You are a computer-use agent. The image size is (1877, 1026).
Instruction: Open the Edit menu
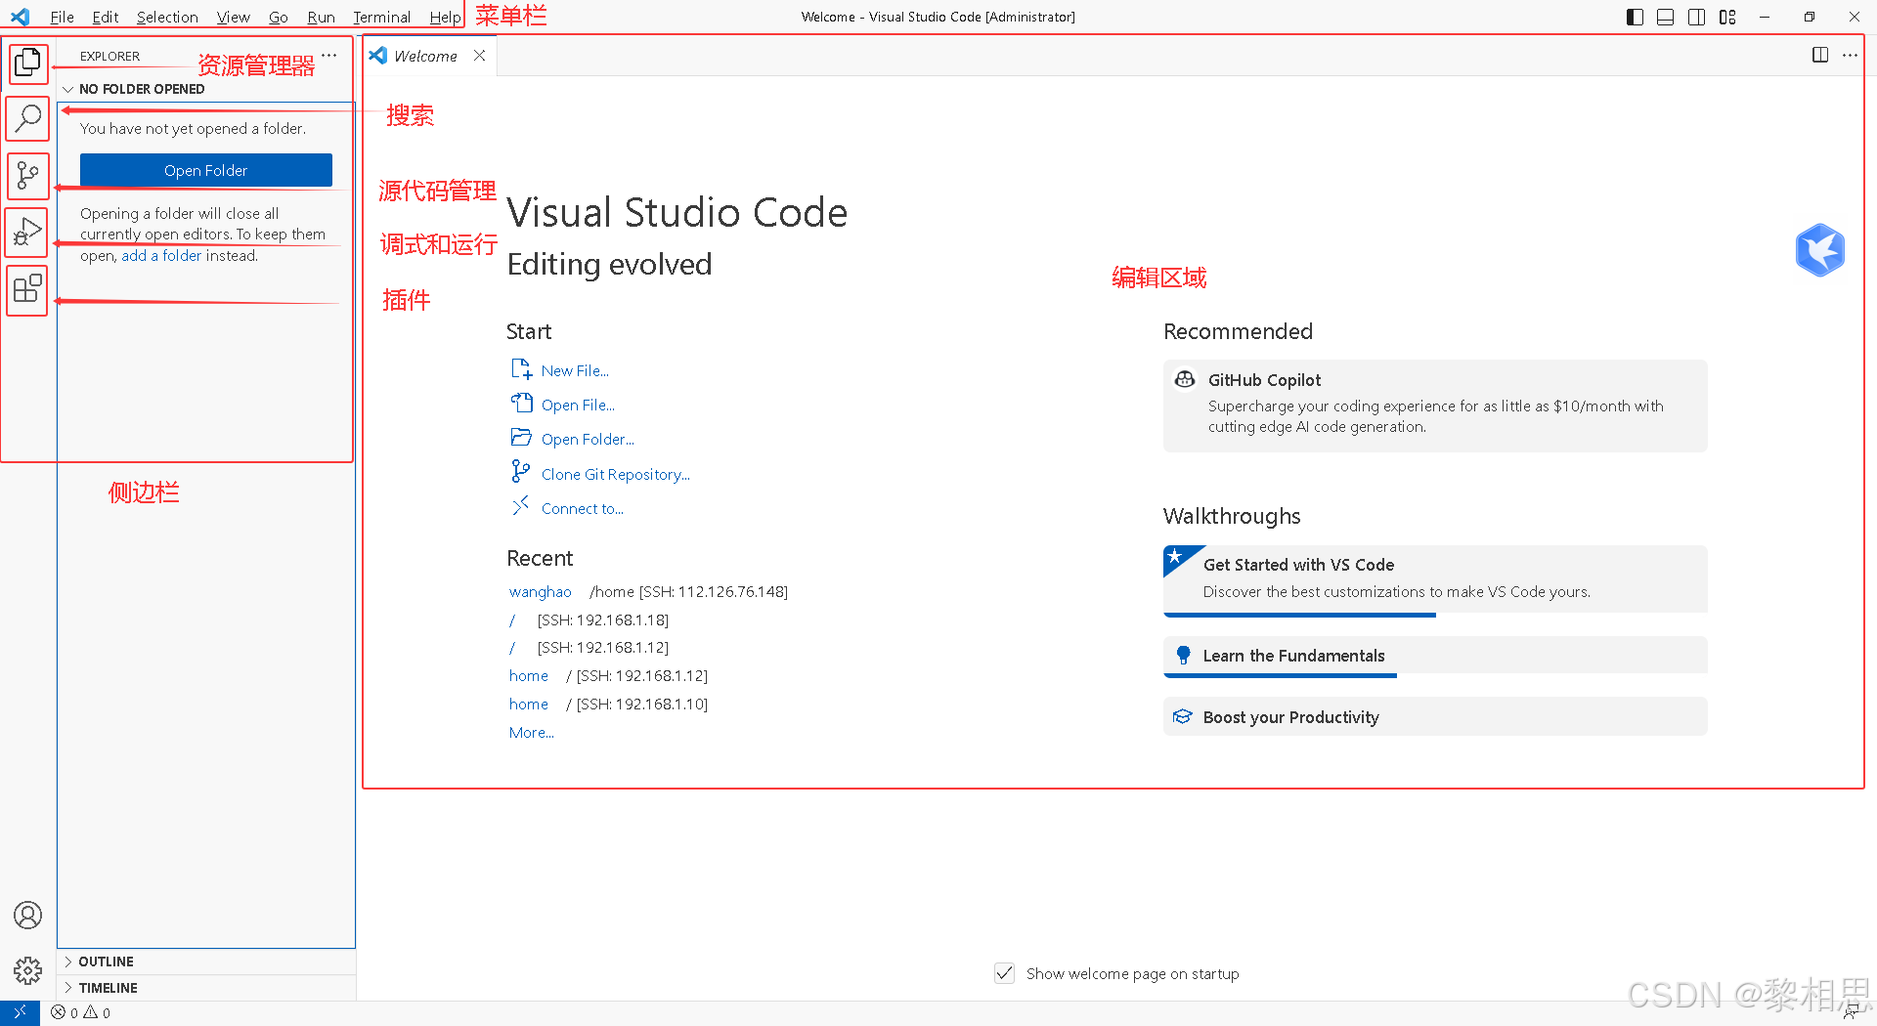click(105, 17)
